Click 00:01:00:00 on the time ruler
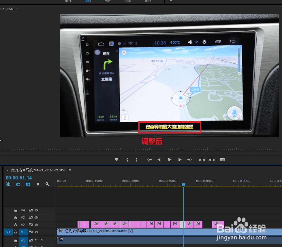Image resolution: width=282 pixels, height=247 pixels. [205, 181]
